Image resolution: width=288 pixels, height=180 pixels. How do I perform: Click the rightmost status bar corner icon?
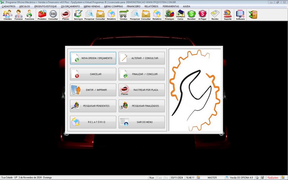point(283,177)
